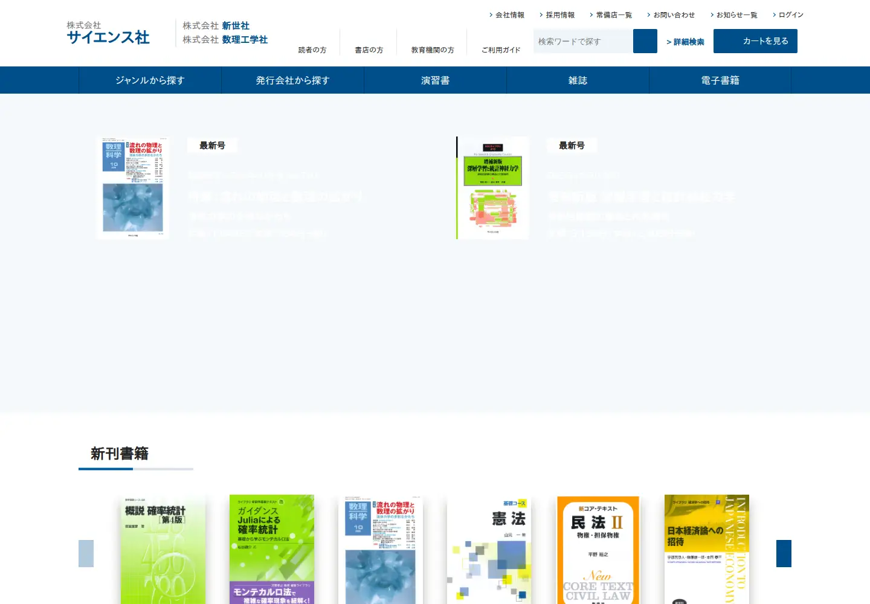Show next books in 新刊書籍 carousel
This screenshot has height=604, width=870.
[784, 553]
